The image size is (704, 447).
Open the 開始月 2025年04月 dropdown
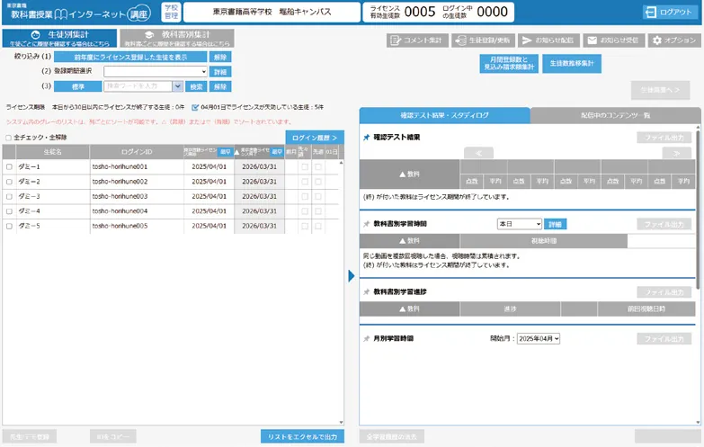[x=539, y=339]
